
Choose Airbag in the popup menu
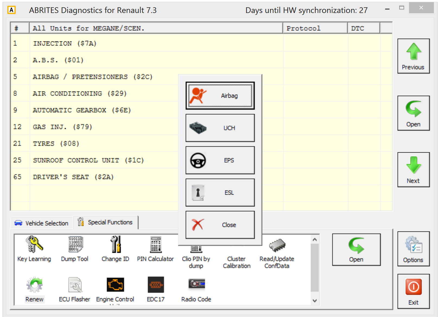(x=220, y=96)
